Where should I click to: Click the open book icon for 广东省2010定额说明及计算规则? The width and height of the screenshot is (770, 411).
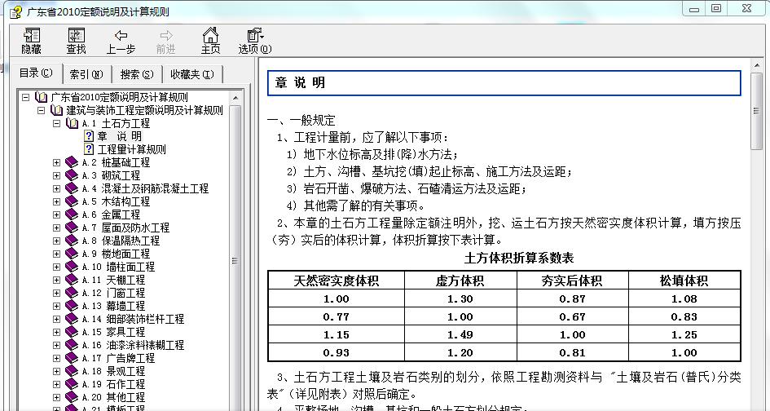point(42,97)
